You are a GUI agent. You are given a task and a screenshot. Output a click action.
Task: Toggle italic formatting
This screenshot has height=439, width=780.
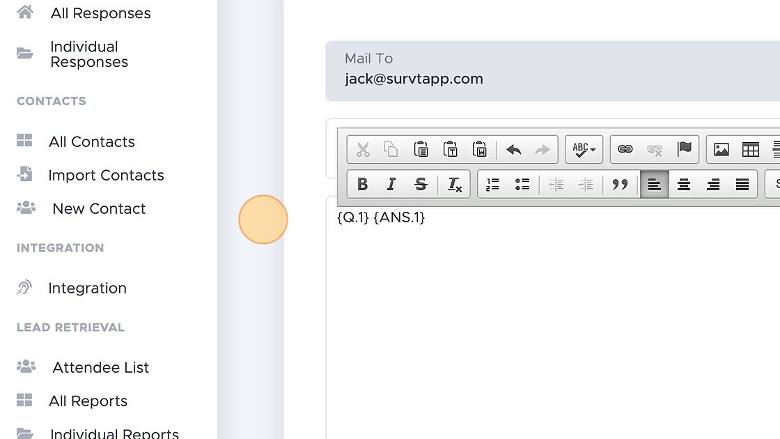click(x=391, y=184)
